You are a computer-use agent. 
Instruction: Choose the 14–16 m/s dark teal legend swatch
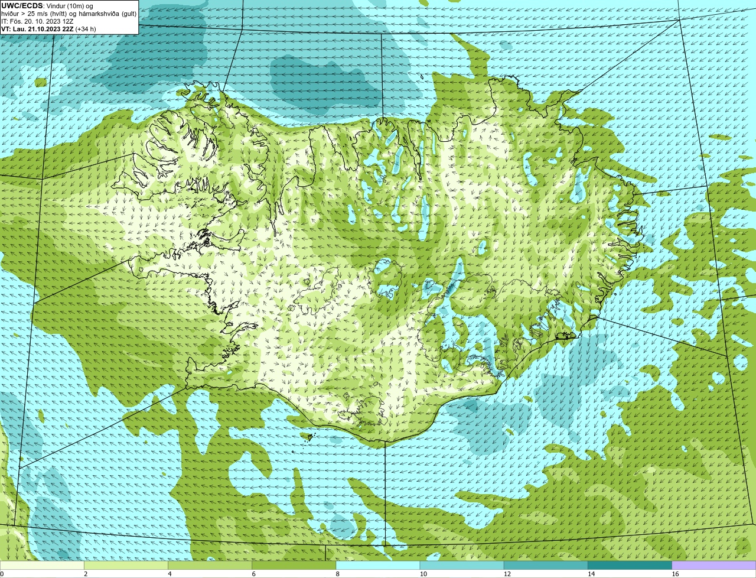[x=630, y=565]
